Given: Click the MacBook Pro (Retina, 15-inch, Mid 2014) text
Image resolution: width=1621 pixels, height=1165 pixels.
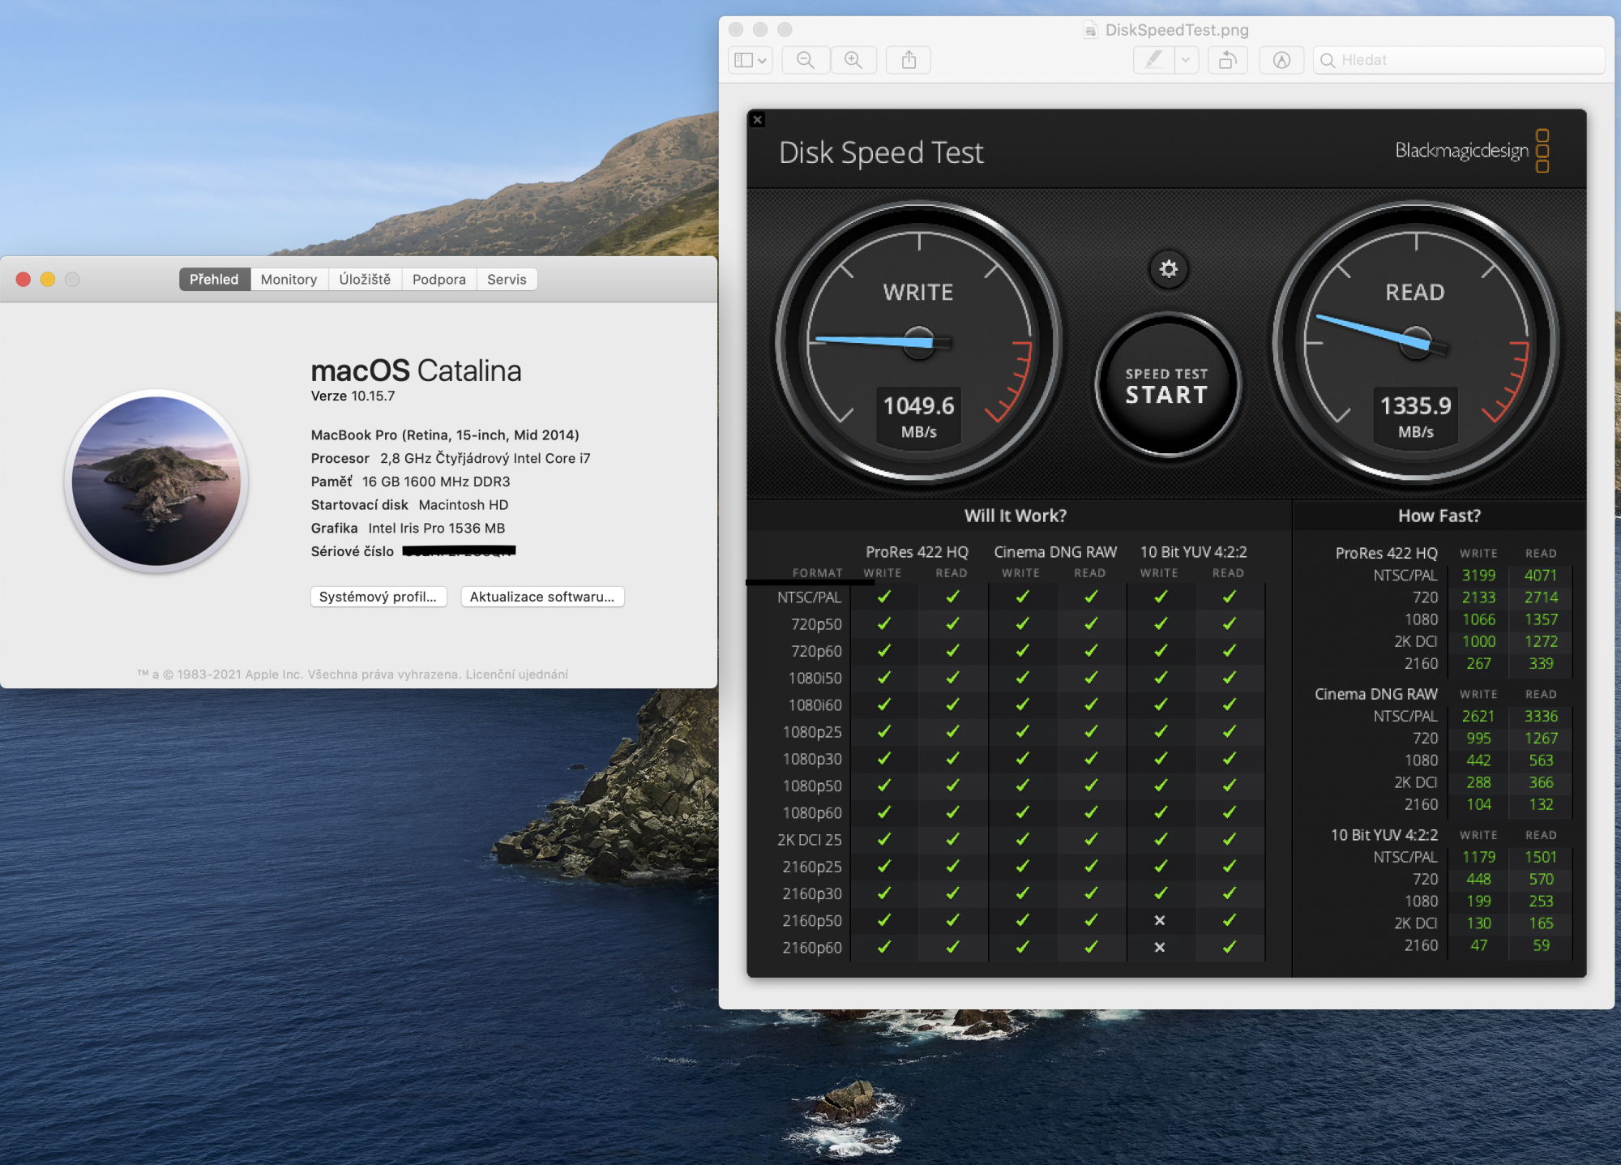Looking at the screenshot, I should coord(445,435).
